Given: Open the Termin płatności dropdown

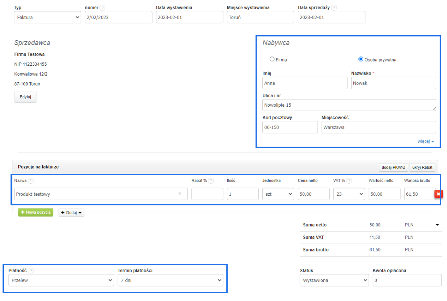Looking at the screenshot, I should [170, 280].
